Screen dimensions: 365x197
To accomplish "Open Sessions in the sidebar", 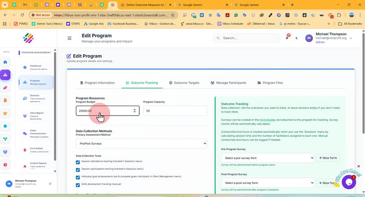I will (x=36, y=98).
